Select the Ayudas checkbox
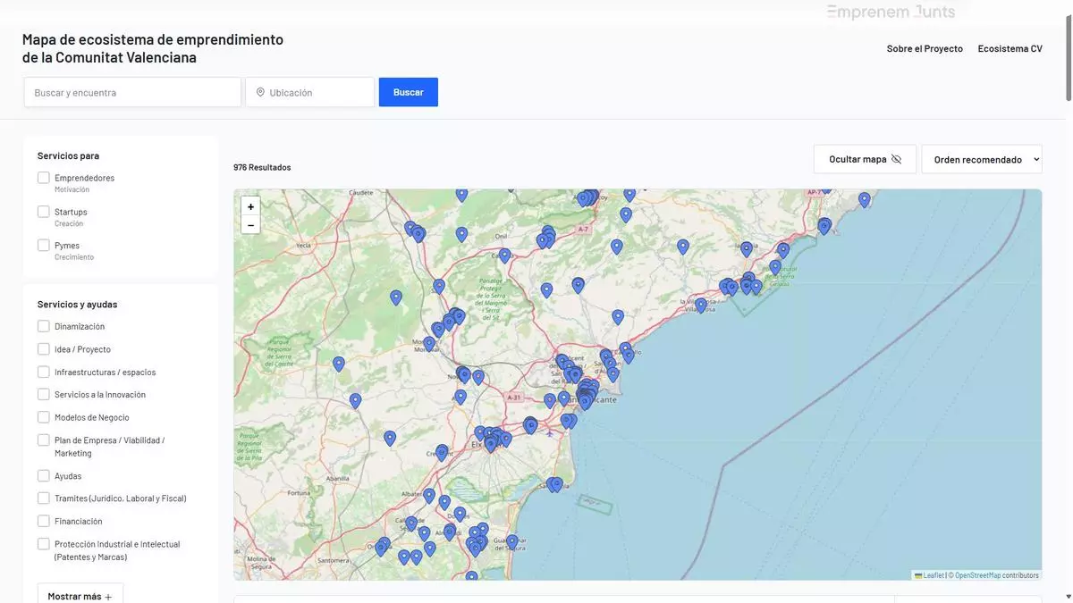This screenshot has width=1073, height=603. tap(44, 476)
